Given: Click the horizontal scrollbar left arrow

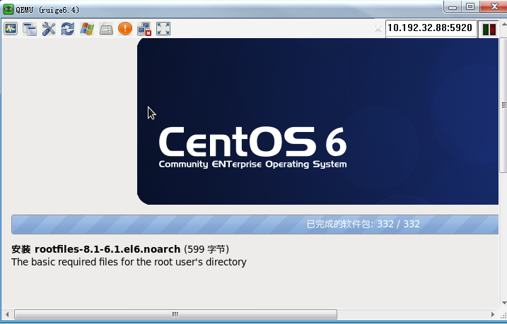Looking at the screenshot, I should [7, 314].
